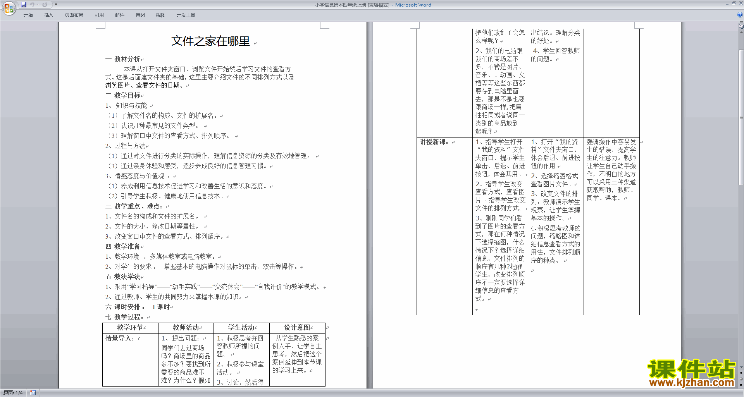Image resolution: width=744 pixels, height=397 pixels.
Task: Click the vertical scrollbar down arrow
Action: [x=741, y=367]
